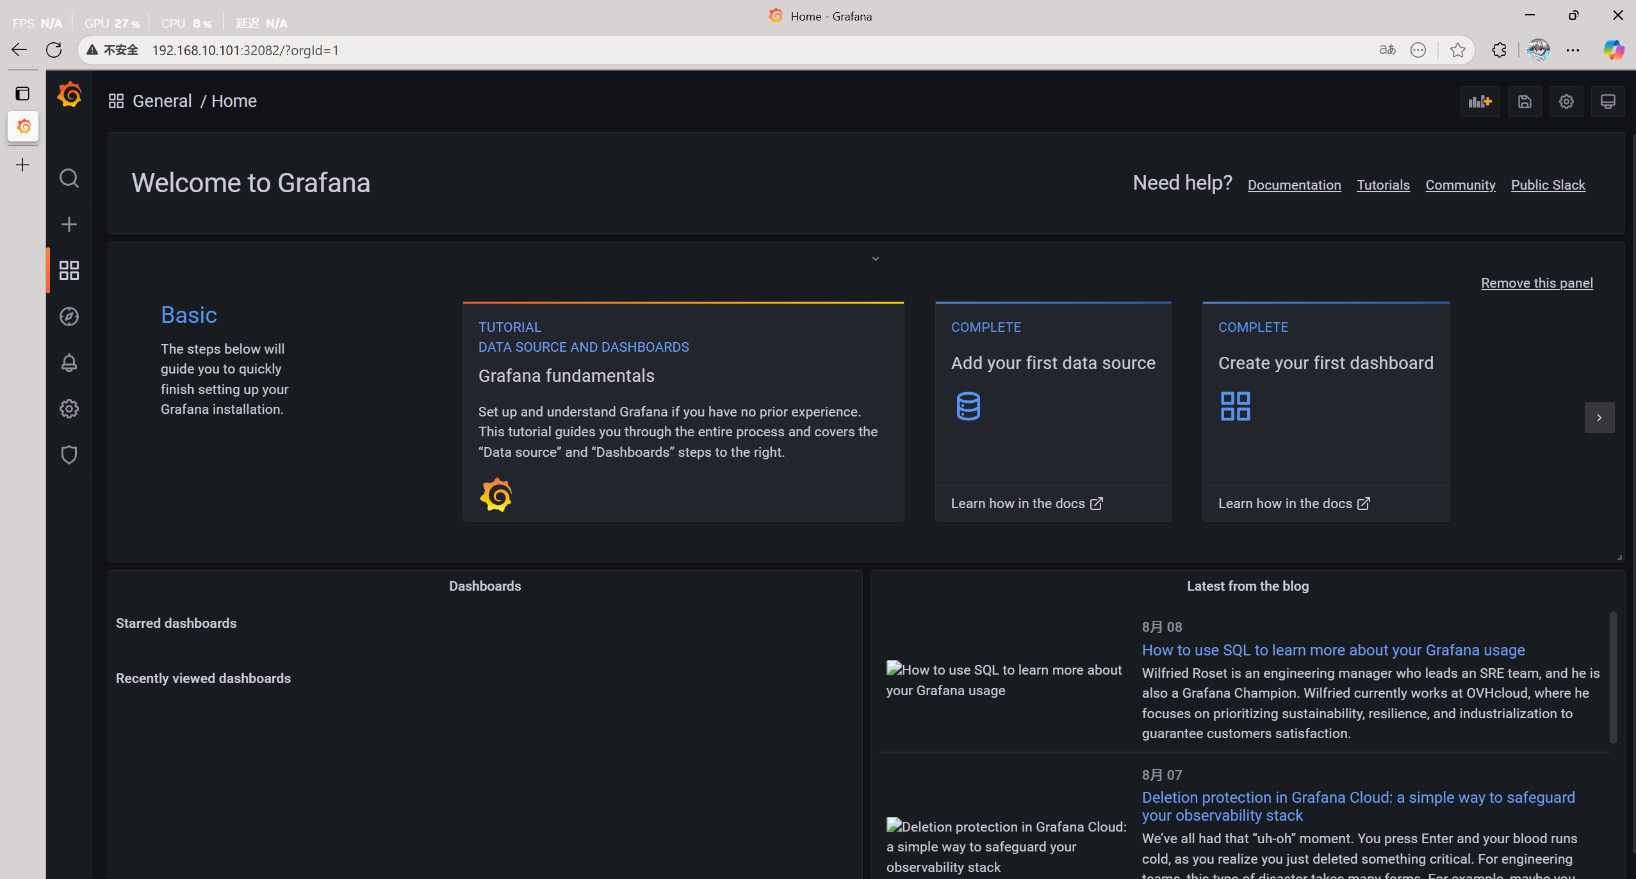Click the Cycle view mode monitor icon
The height and width of the screenshot is (879, 1636).
click(x=1608, y=101)
